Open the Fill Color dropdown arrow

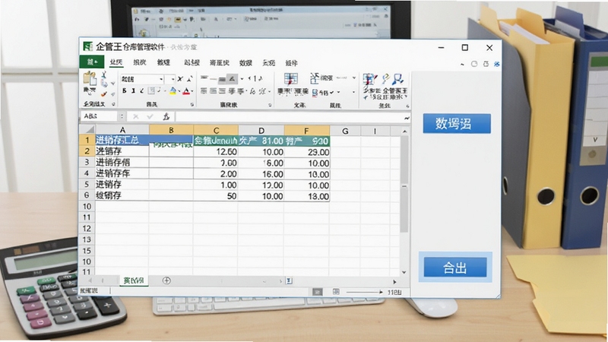(179, 91)
